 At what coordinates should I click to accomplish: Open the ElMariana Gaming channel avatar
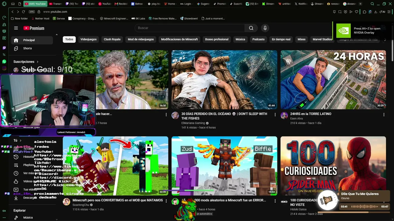click(x=175, y=115)
